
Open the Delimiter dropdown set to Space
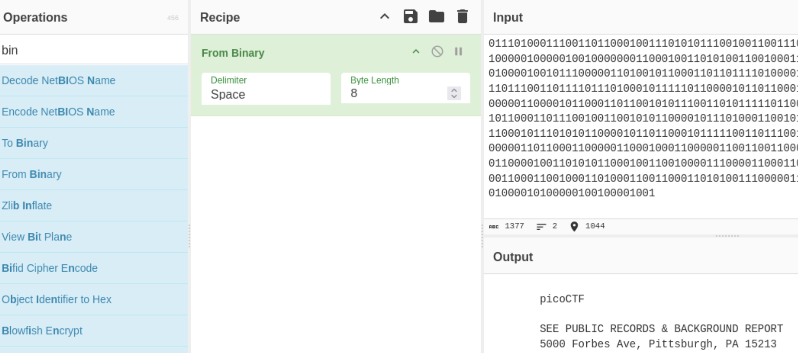pyautogui.click(x=266, y=89)
